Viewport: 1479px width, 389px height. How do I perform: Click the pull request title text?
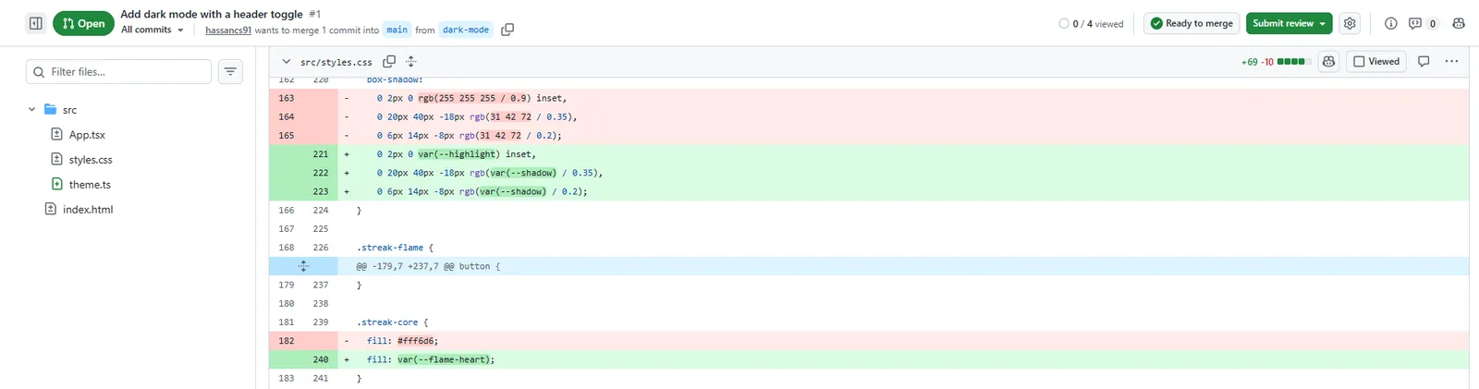[213, 14]
